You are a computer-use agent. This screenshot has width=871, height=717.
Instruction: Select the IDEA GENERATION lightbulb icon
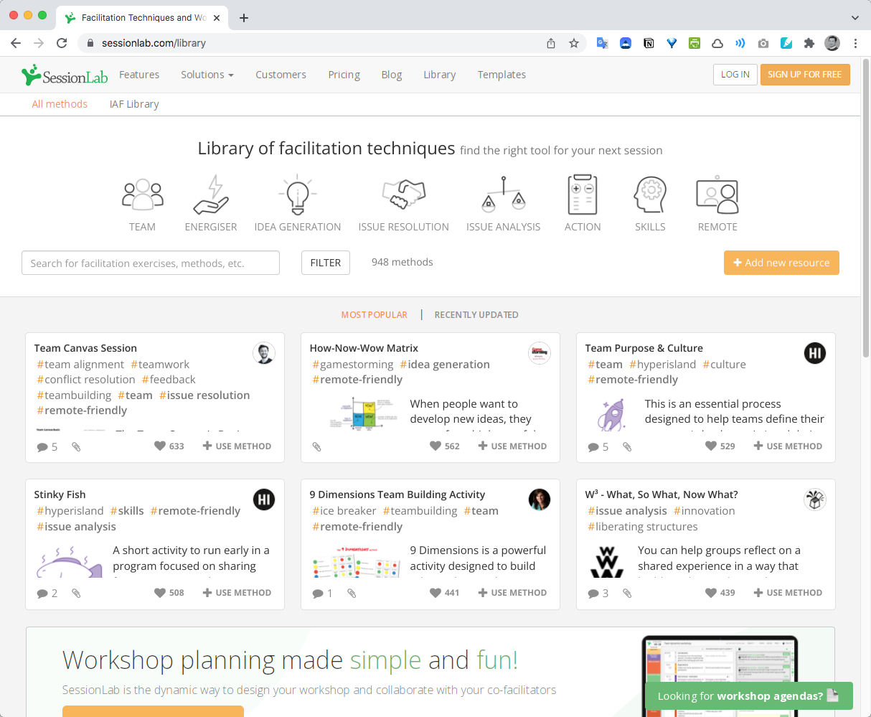297,194
